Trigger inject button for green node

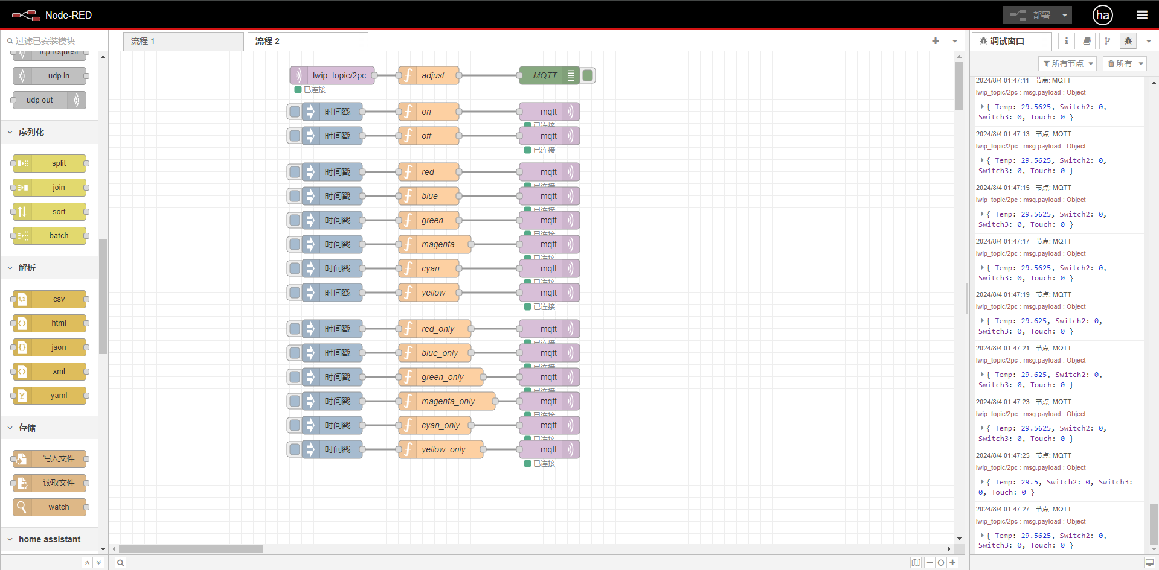point(295,220)
